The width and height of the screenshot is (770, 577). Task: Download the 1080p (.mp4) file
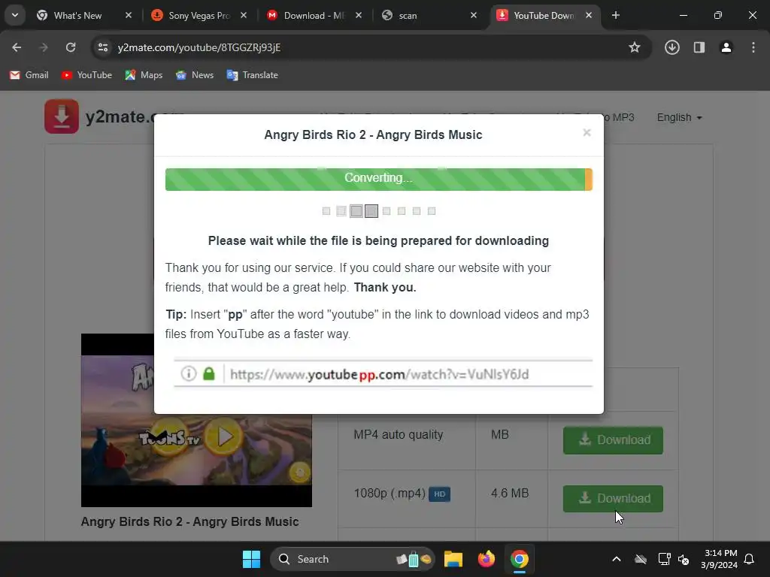point(613,499)
